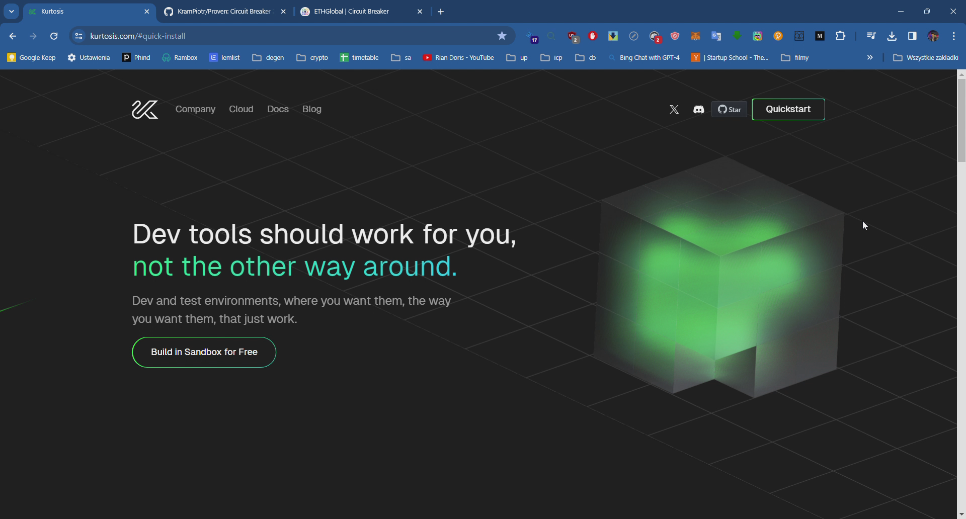
Task: Open the browser Downloads panel
Action: click(x=892, y=36)
